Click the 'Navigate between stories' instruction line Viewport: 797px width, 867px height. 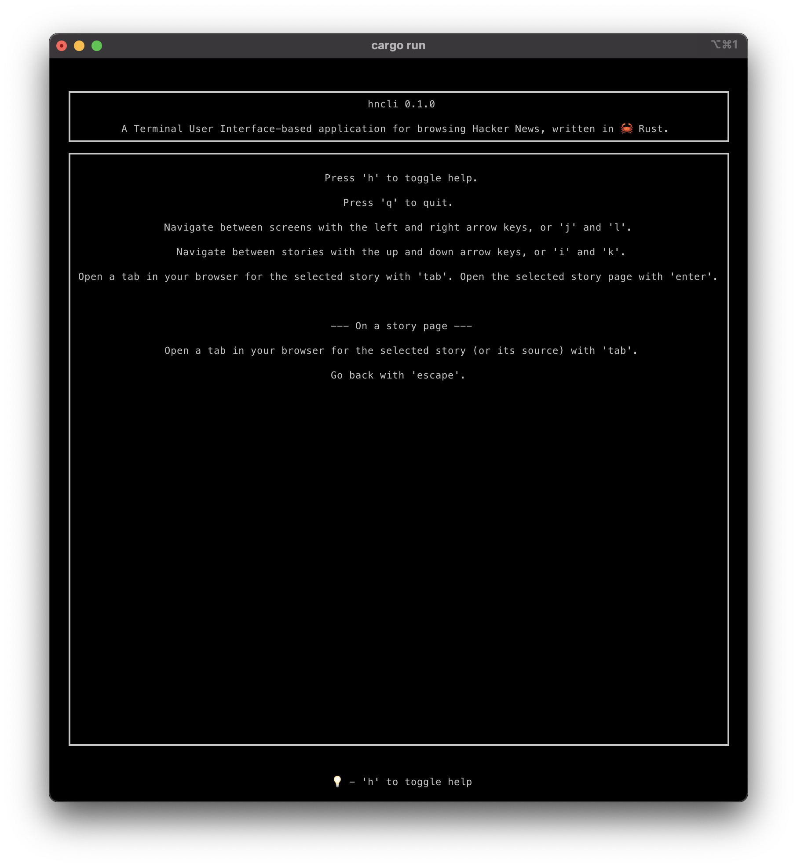400,252
